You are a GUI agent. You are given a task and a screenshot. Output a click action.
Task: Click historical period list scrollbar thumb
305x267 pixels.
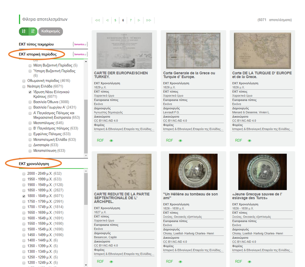(x=86, y=126)
